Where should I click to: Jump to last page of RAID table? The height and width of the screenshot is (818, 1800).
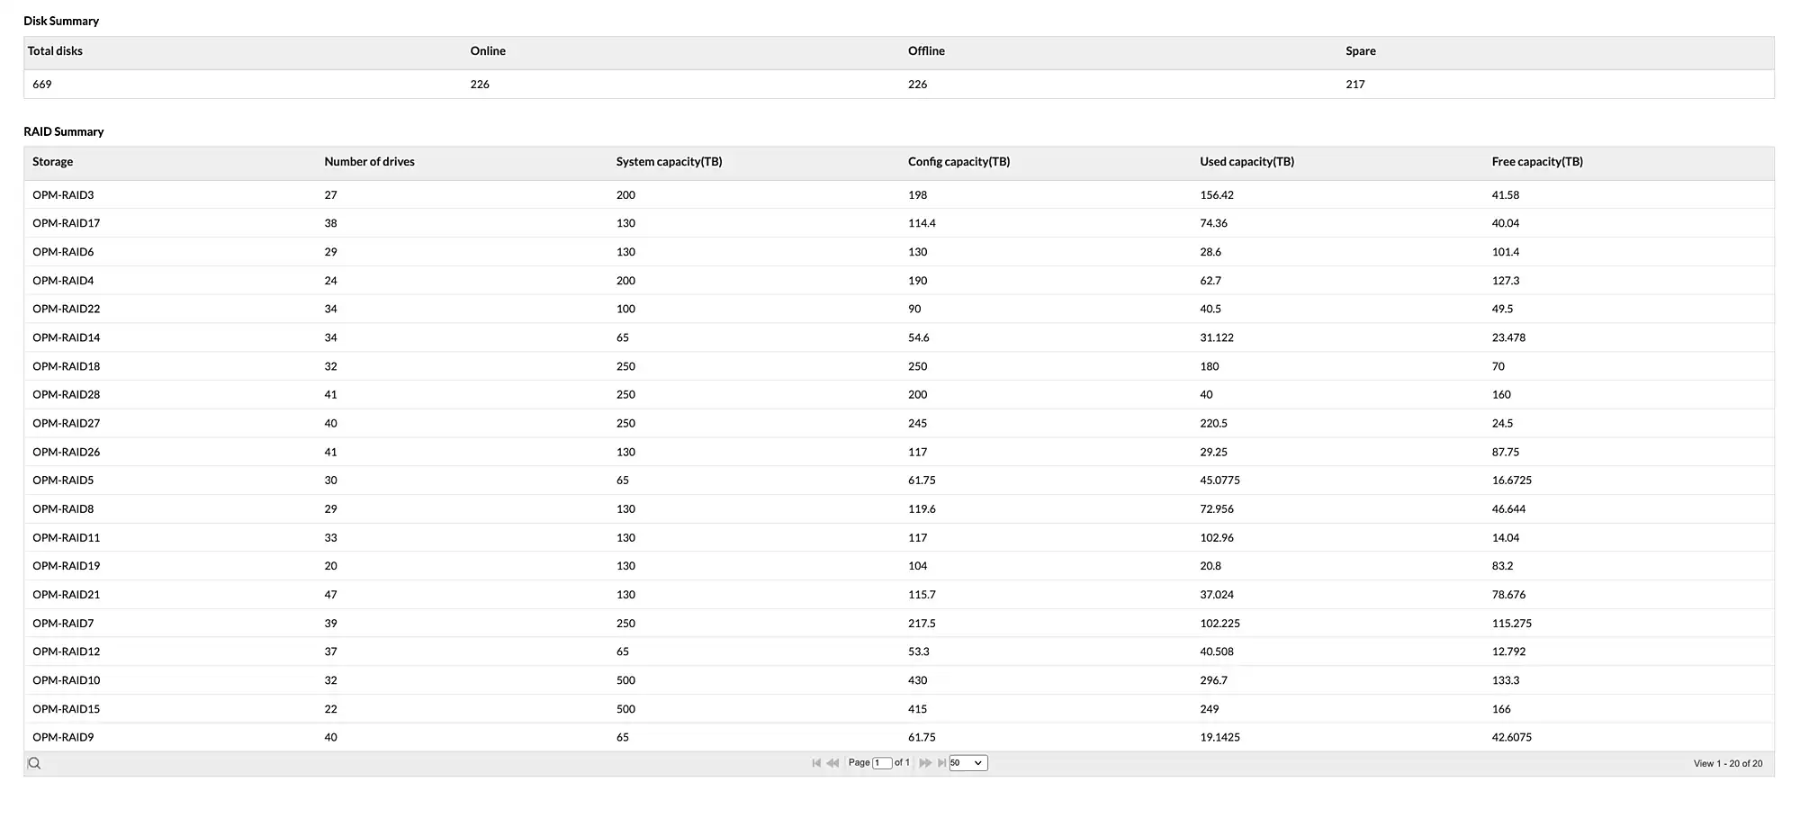pos(941,763)
